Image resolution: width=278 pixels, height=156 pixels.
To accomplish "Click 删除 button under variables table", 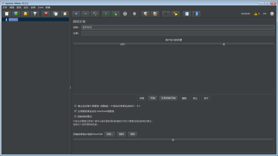I will (x=184, y=98).
